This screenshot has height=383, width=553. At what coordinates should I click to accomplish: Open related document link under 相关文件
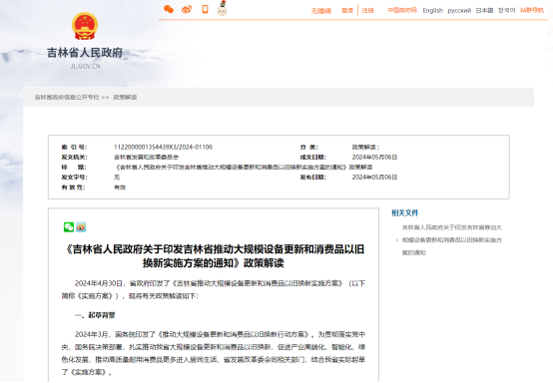(452, 240)
